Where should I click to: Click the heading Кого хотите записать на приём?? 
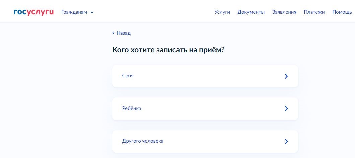[x=168, y=50]
